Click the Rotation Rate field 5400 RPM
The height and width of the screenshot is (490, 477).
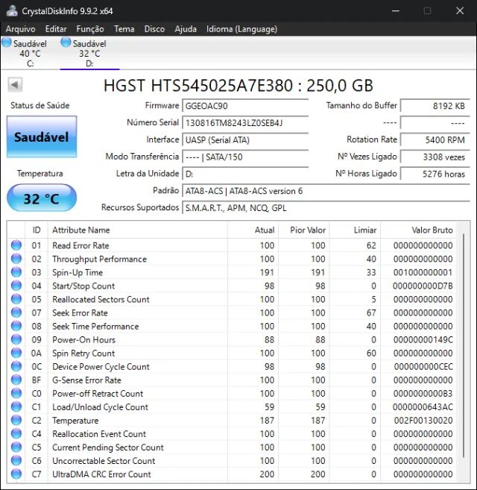[x=435, y=139]
